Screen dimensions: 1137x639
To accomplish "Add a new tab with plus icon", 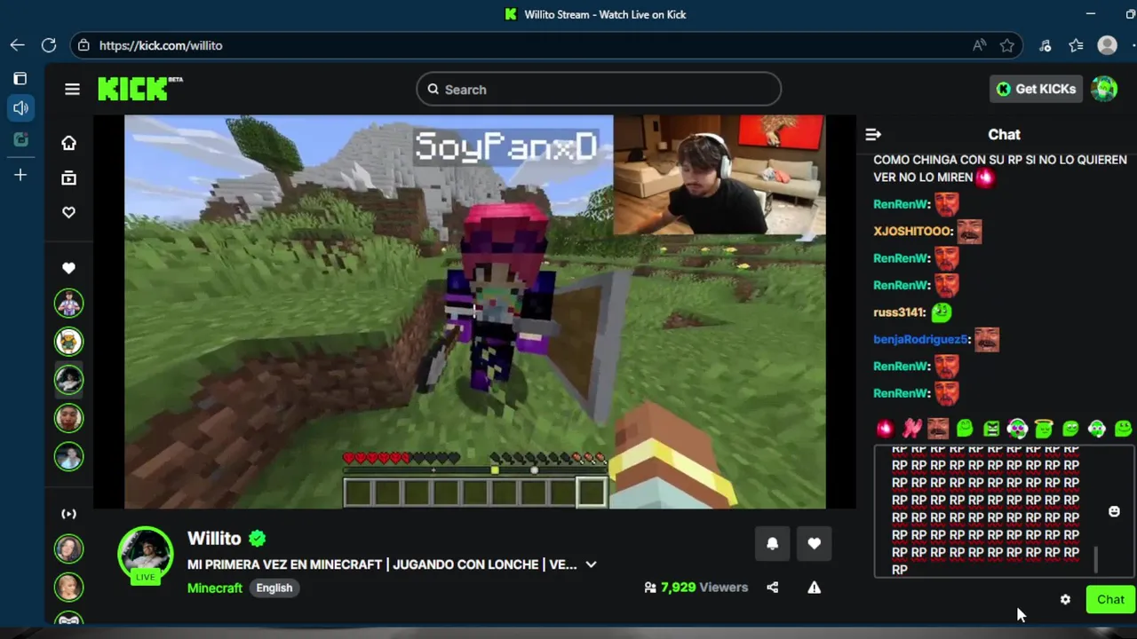I will tap(20, 175).
